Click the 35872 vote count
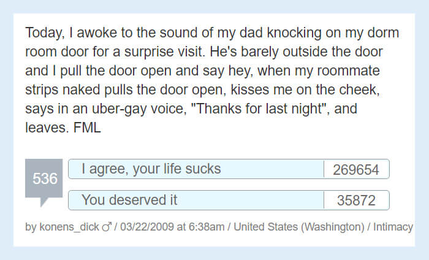The image size is (429, 260). pyautogui.click(x=356, y=201)
